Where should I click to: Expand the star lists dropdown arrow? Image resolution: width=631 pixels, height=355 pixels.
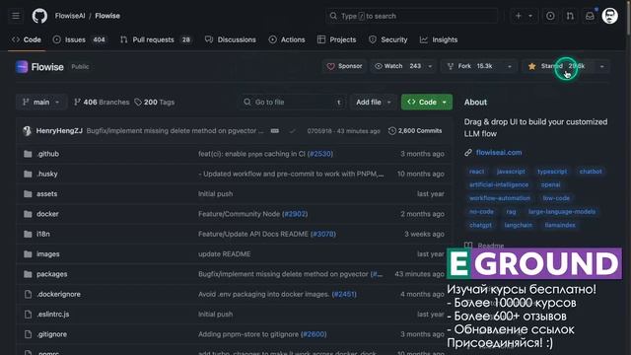[602, 66]
